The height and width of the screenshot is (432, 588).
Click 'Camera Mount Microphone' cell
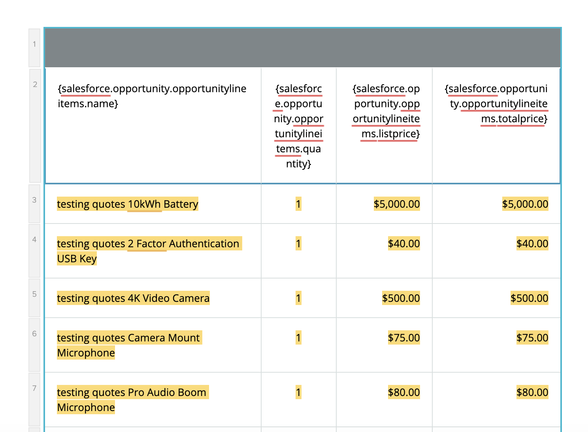153,345
